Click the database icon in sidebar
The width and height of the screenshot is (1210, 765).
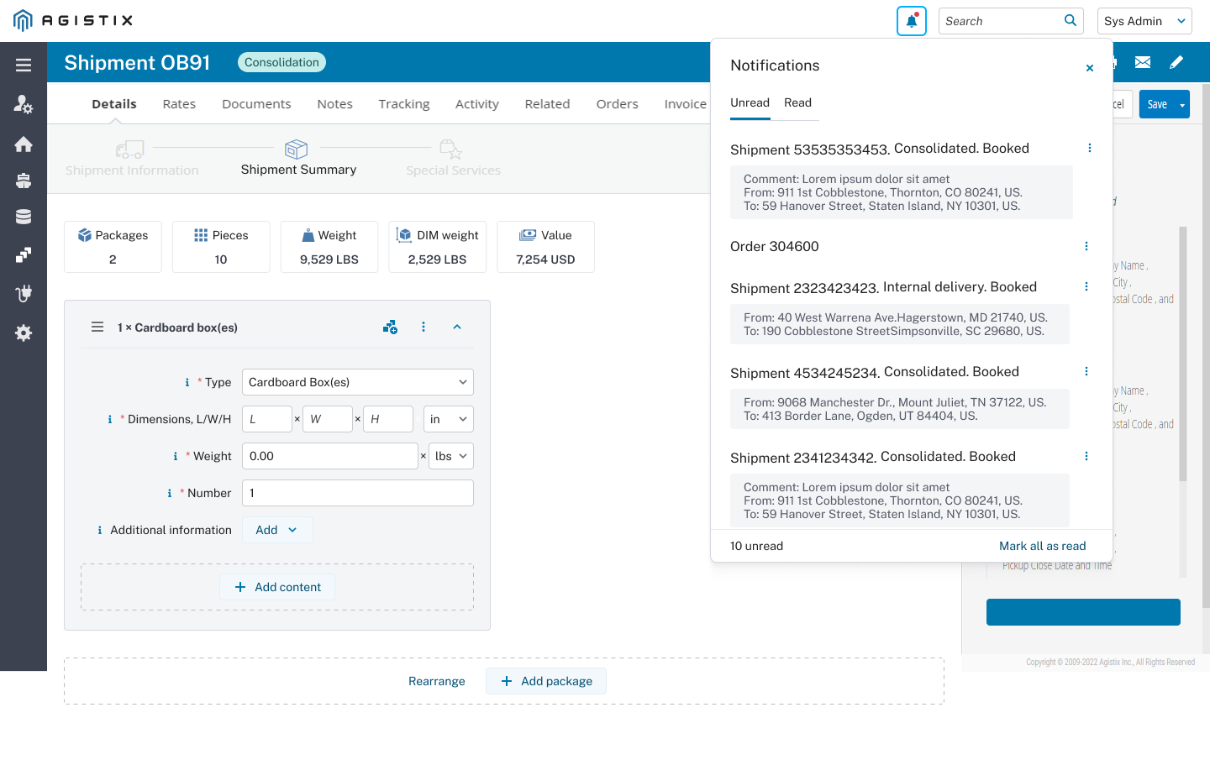click(x=24, y=217)
